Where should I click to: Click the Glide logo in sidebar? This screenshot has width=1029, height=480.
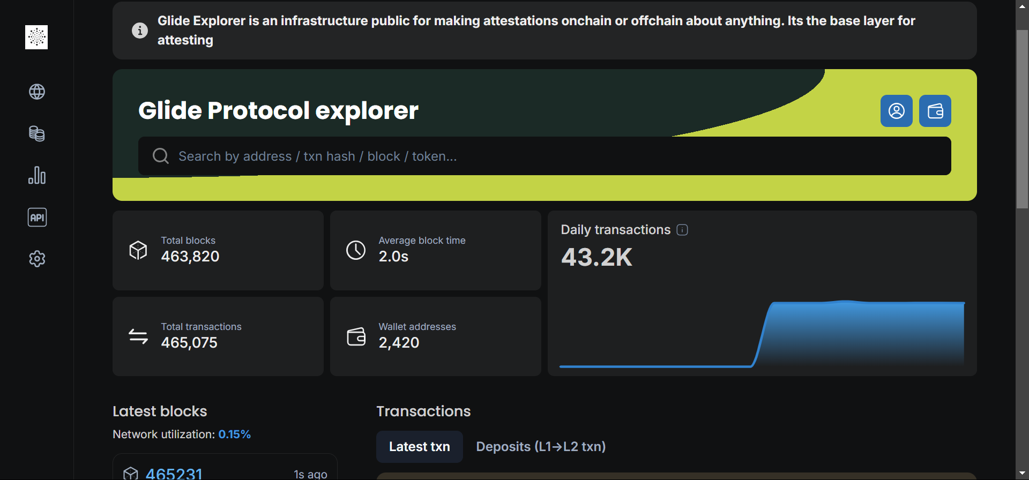[36, 37]
